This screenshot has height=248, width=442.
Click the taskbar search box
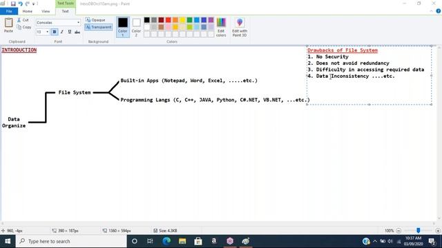(71, 241)
